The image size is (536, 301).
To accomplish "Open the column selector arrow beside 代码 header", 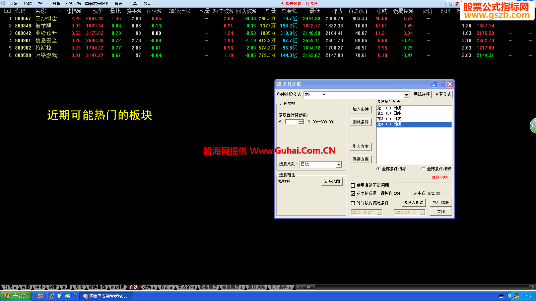I will (x=7, y=11).
